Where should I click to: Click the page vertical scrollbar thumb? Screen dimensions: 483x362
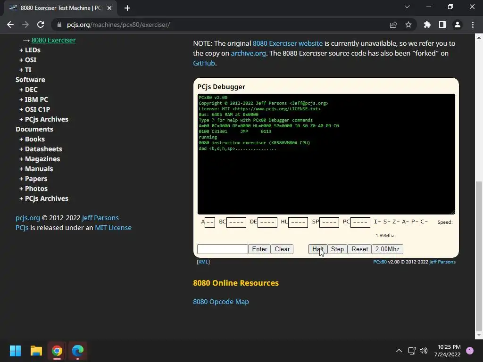coord(479,255)
